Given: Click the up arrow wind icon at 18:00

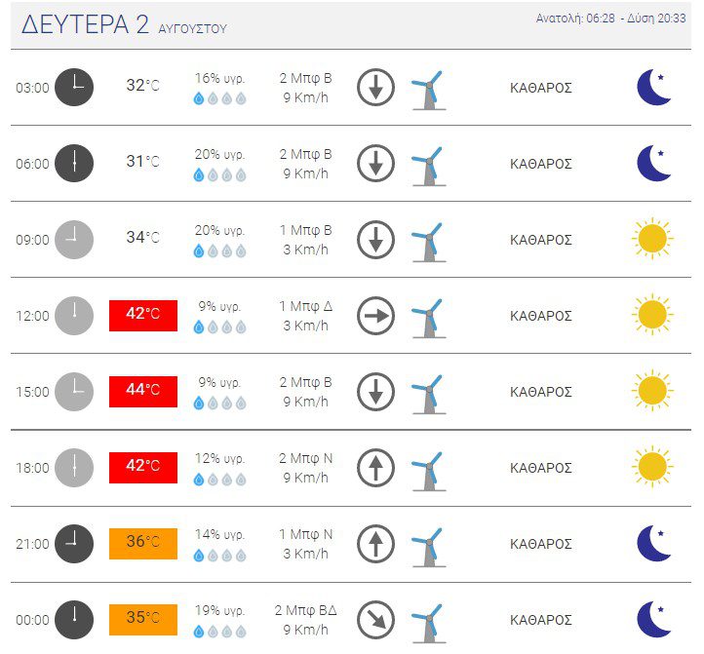Looking at the screenshot, I should pyautogui.click(x=375, y=468).
